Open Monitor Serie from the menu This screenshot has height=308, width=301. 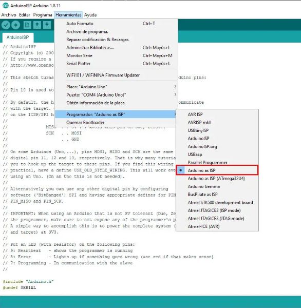coord(116,55)
